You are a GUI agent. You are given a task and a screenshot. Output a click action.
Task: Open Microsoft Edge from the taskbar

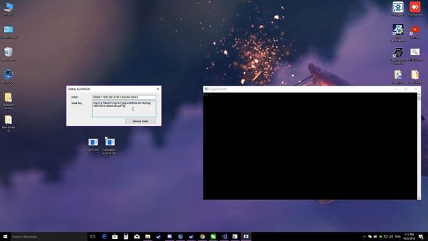point(104,236)
